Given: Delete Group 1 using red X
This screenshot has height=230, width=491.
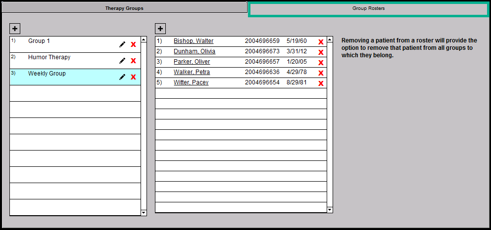Looking at the screenshot, I should click(133, 44).
